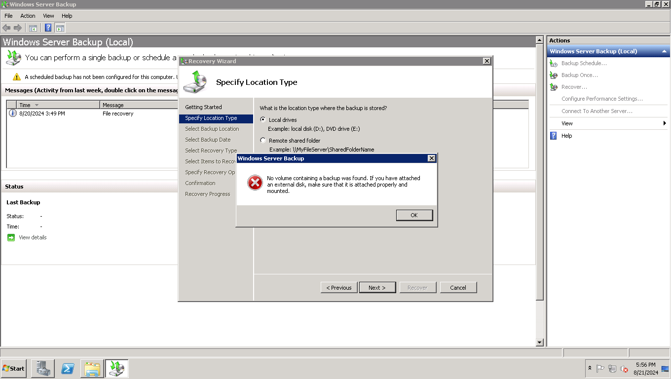Open Windows Explorer from taskbar
Image resolution: width=671 pixels, height=379 pixels.
[92, 368]
